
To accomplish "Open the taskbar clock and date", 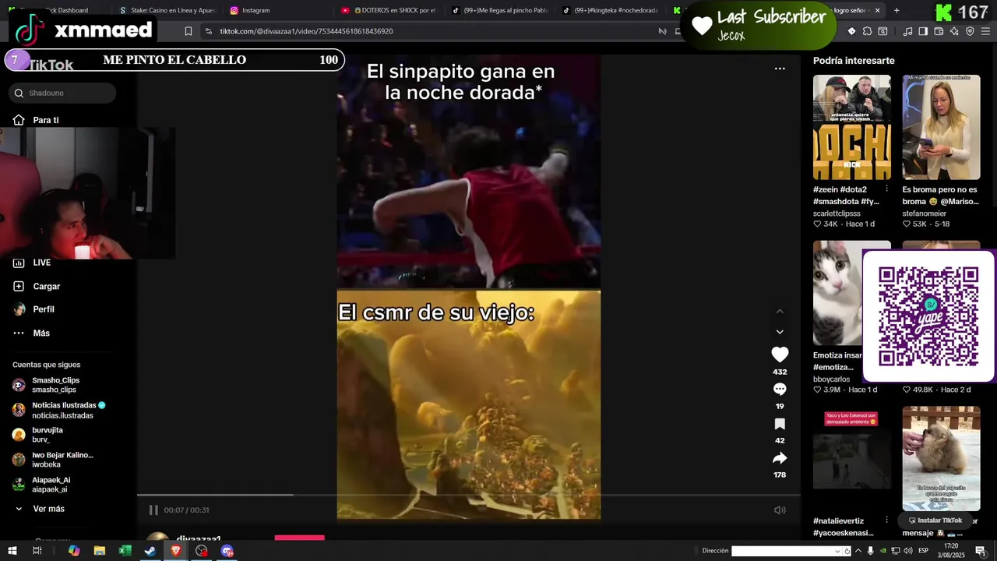I will tap(951, 551).
